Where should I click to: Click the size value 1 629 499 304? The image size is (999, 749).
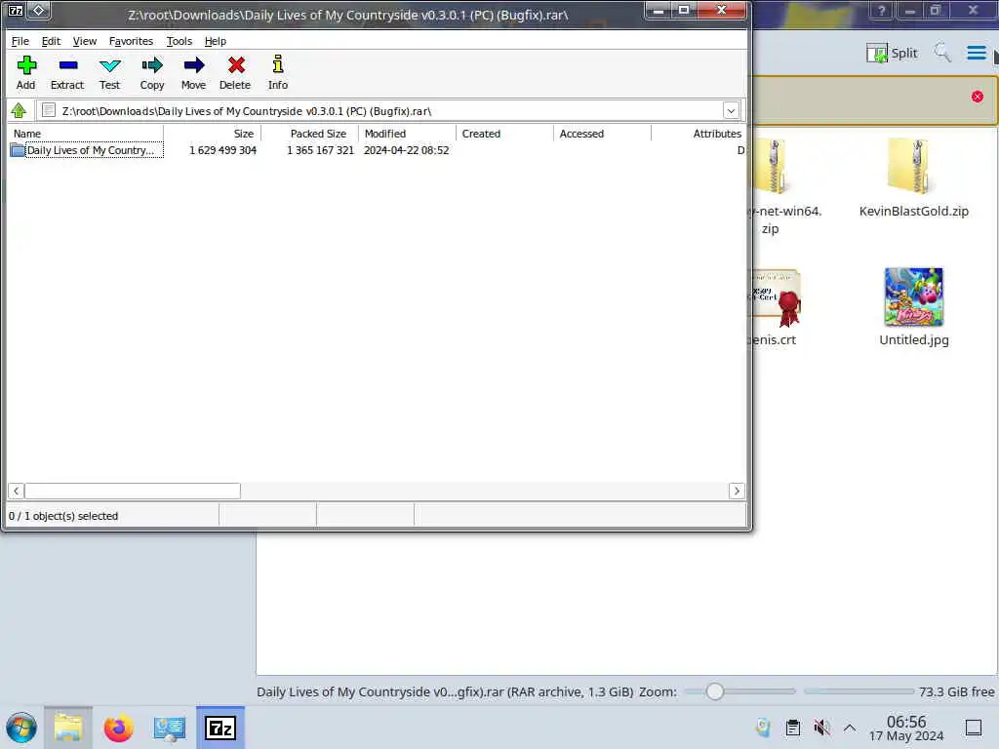coord(223,150)
